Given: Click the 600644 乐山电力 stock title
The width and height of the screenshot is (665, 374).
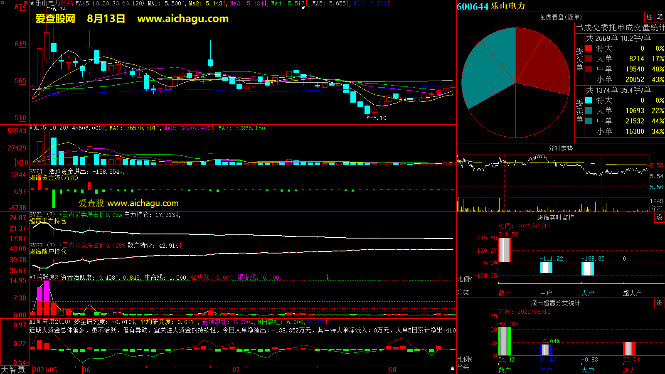Looking at the screenshot, I should point(491,6).
